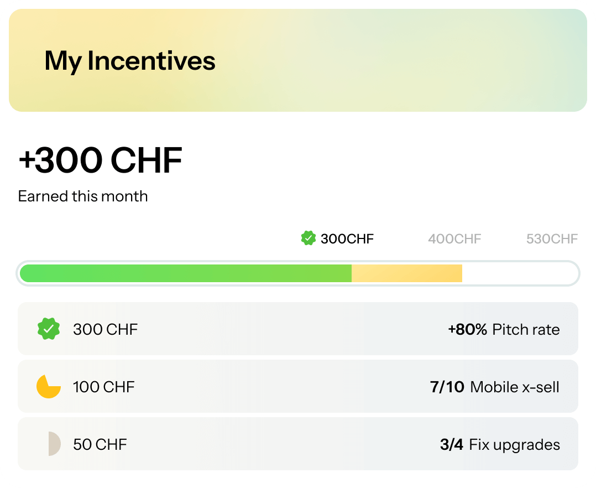Screen dimensions: 596x488
Task: Expand the 100 CHF Mobile x-sell row
Action: pyautogui.click(x=298, y=386)
